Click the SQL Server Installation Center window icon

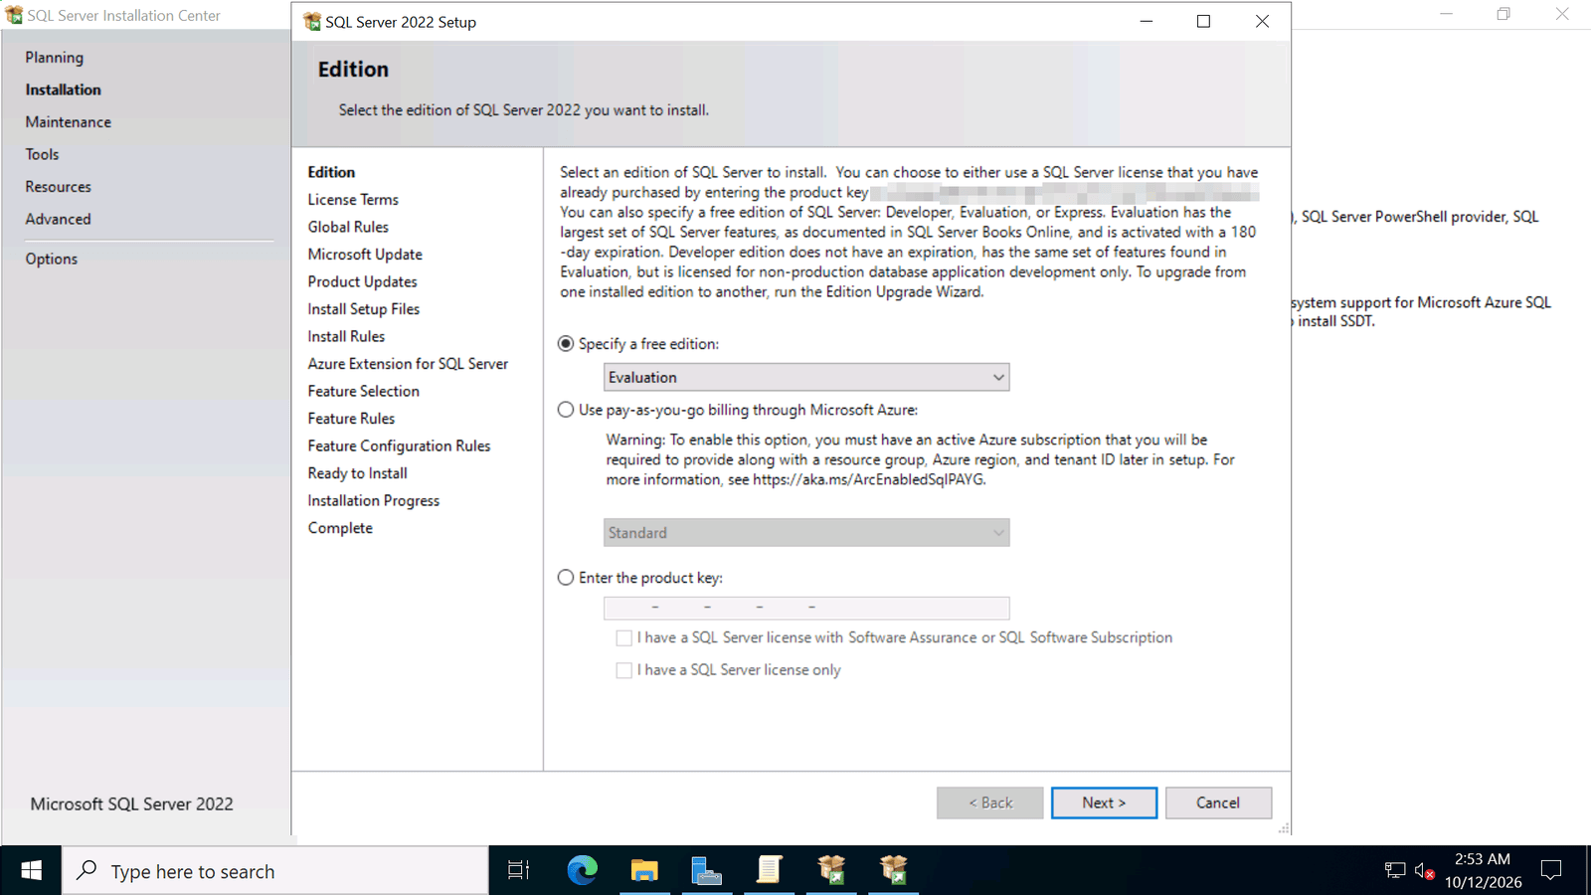(14, 15)
